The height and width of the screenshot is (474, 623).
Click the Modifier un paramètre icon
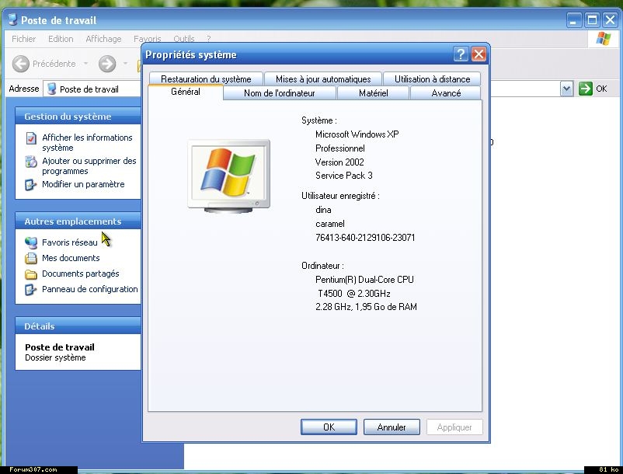31,185
